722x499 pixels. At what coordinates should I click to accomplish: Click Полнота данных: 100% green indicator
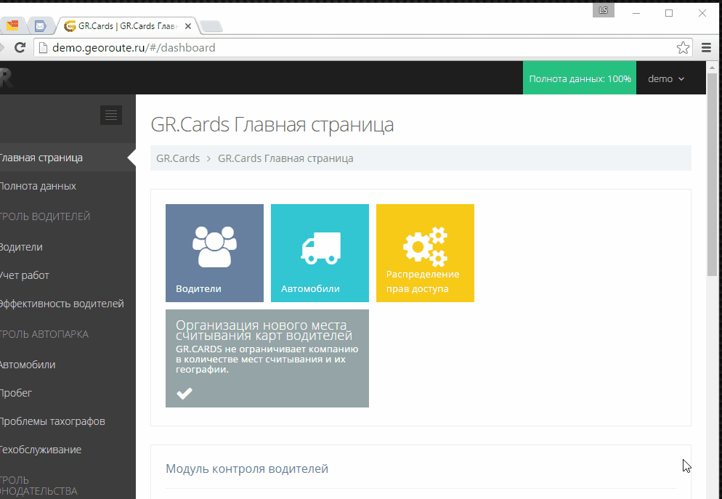[x=580, y=78]
